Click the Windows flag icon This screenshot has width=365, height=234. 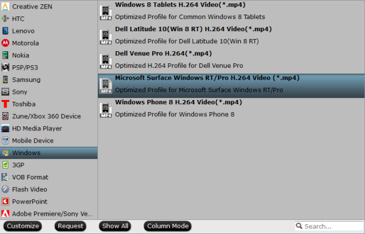tap(5, 153)
